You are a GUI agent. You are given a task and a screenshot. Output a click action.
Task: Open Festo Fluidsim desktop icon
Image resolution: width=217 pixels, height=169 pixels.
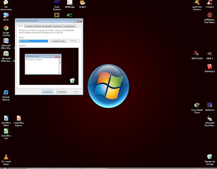(57, 5)
